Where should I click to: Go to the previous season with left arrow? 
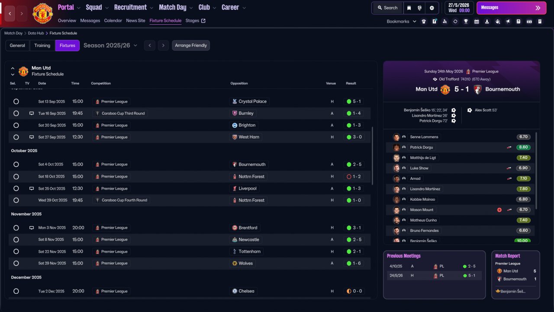(150, 45)
